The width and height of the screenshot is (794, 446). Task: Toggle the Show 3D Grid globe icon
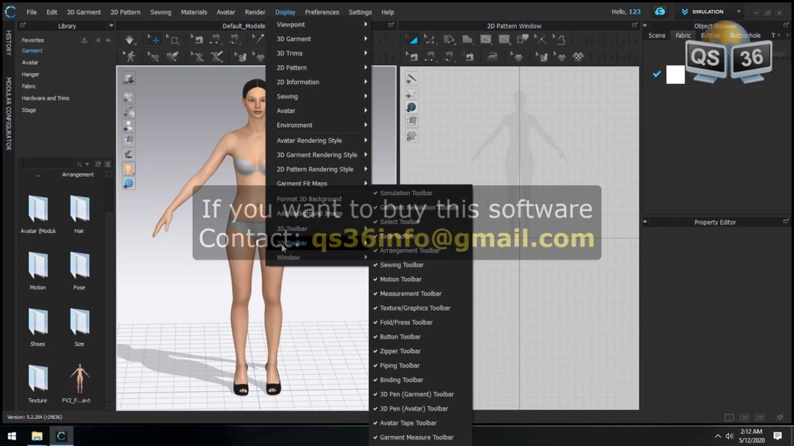pos(128,182)
